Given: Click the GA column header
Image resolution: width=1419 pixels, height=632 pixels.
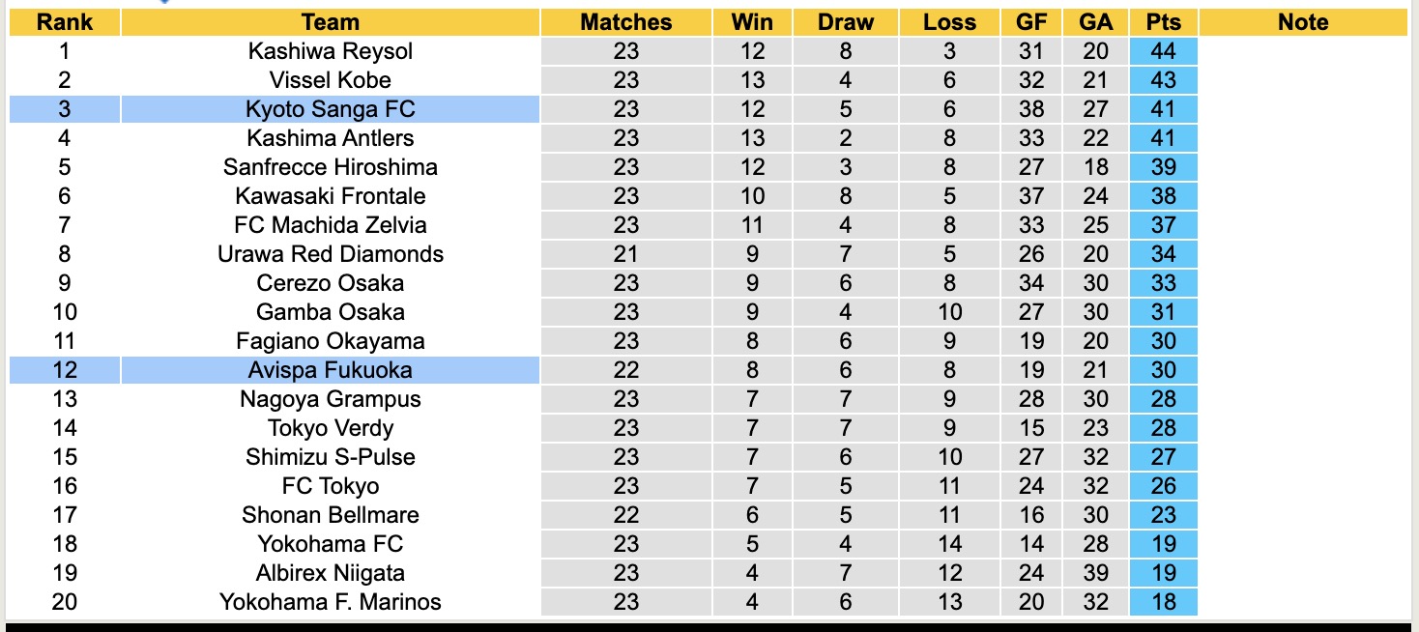Looking at the screenshot, I should click(x=1096, y=22).
